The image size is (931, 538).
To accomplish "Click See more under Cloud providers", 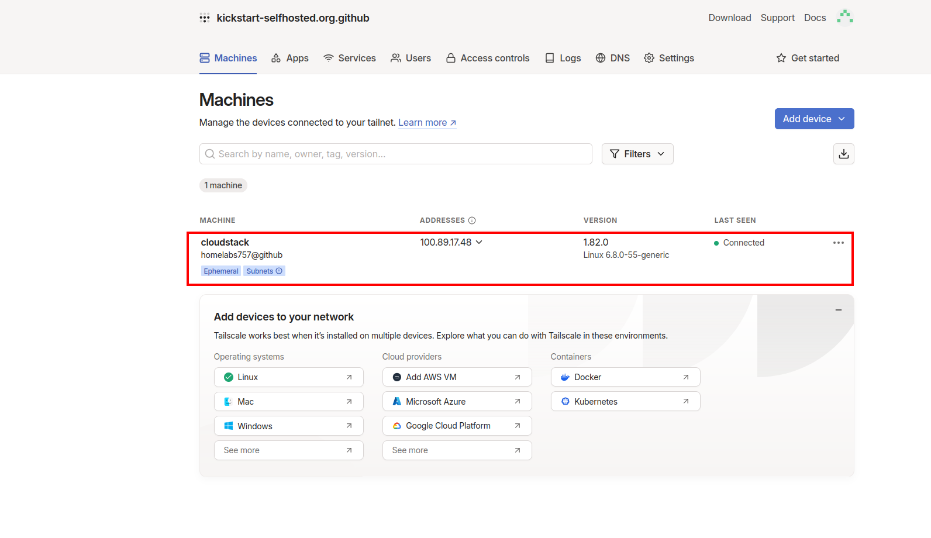I will click(x=457, y=450).
